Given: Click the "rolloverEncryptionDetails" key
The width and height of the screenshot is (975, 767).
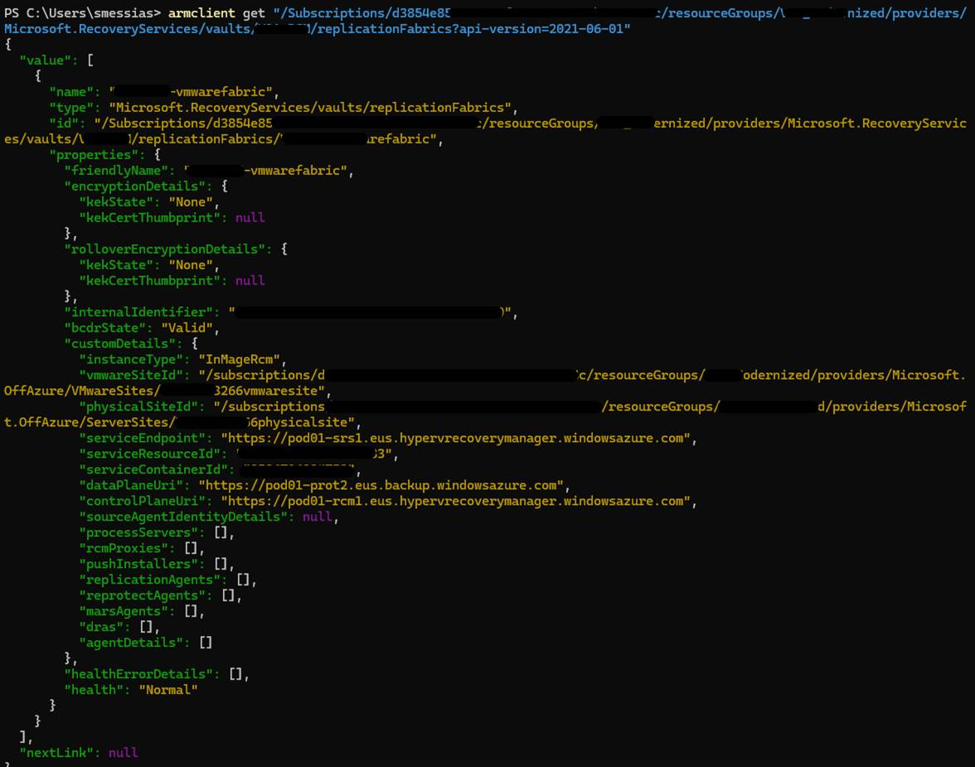Looking at the screenshot, I should 164,249.
